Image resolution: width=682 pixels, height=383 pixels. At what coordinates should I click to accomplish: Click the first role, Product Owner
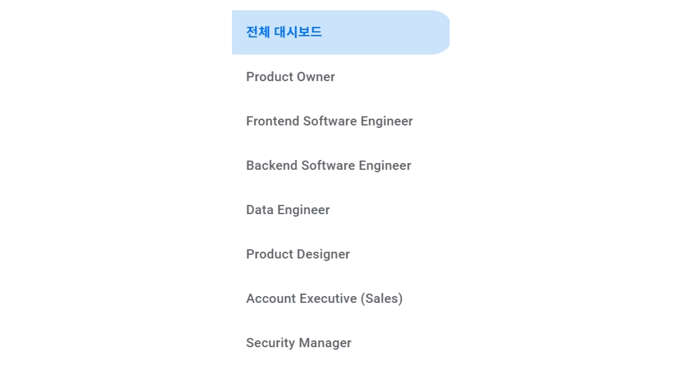coord(290,77)
